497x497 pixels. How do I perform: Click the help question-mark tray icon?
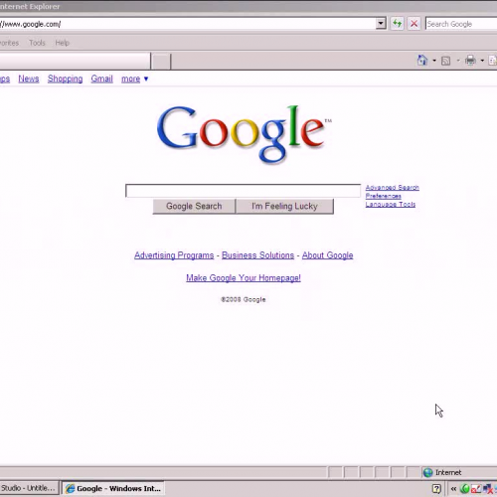pyautogui.click(x=436, y=488)
